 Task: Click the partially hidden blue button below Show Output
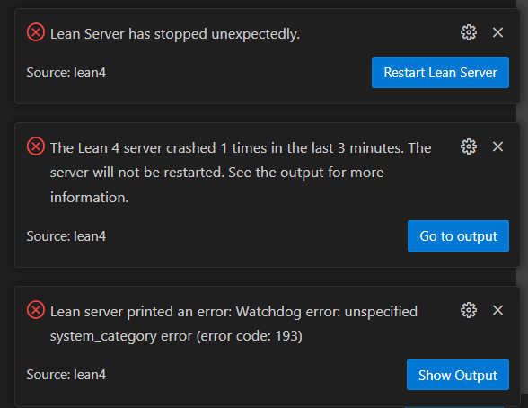pyautogui.click(x=455, y=407)
